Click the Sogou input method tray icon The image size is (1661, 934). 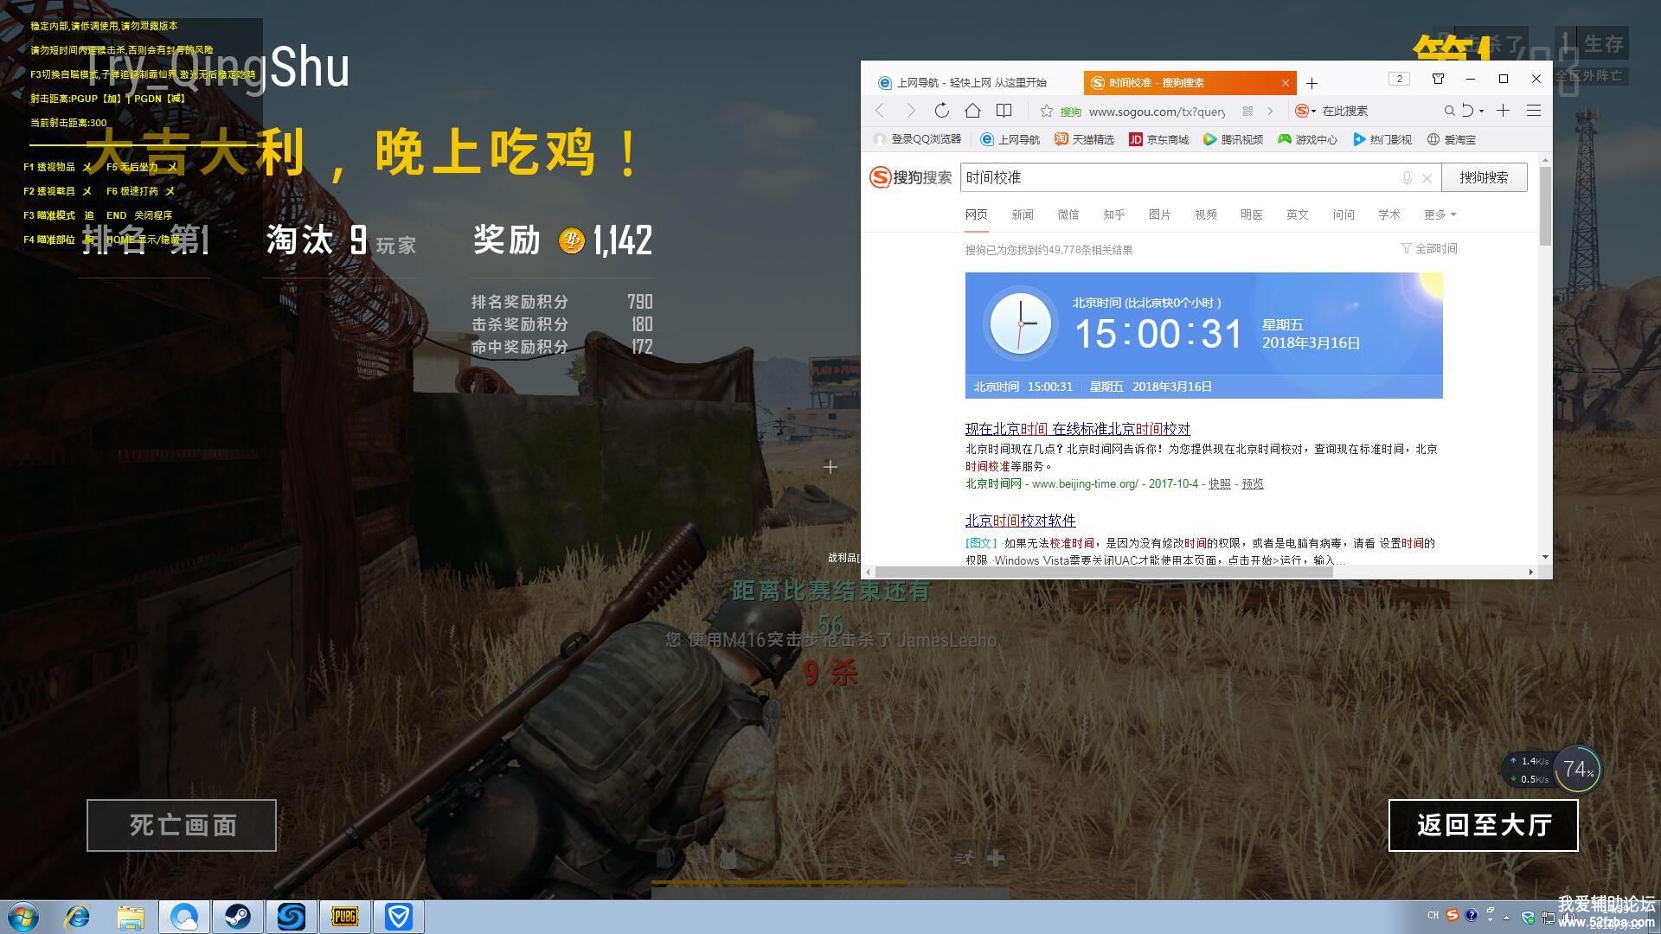click(1453, 915)
